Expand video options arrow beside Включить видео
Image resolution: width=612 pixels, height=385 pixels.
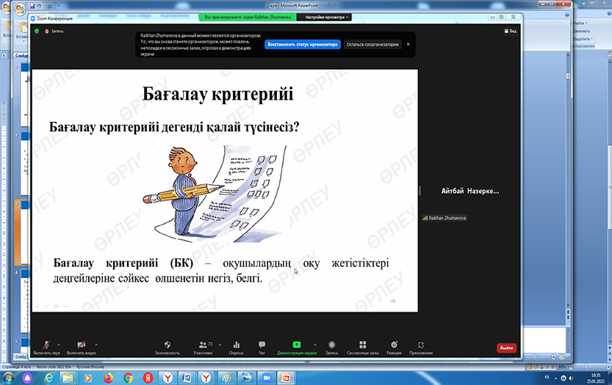[96, 344]
